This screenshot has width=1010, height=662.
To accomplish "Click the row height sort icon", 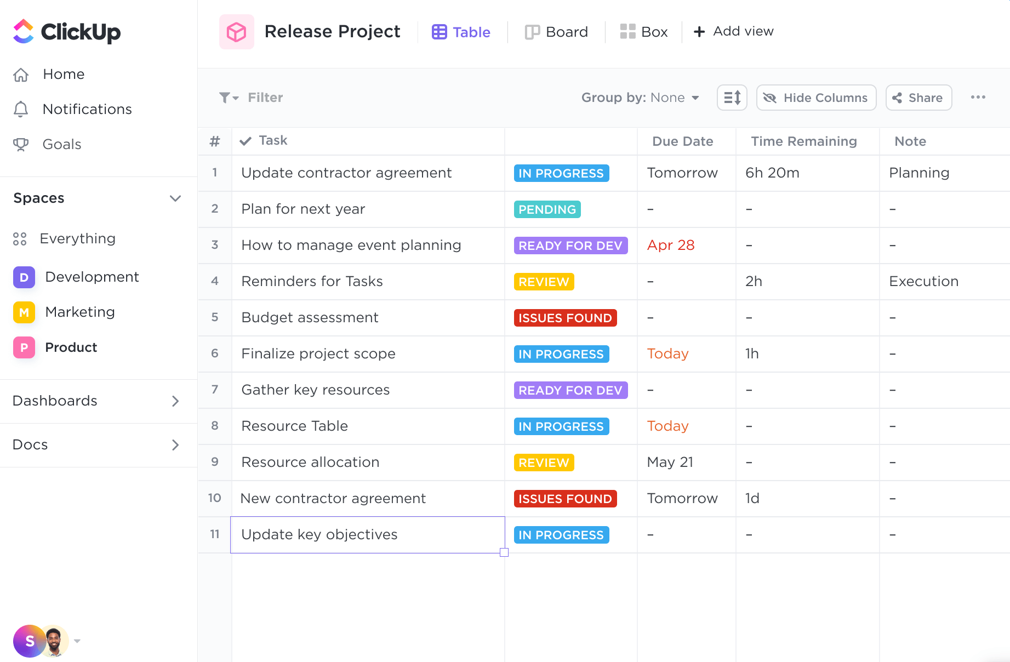I will [x=732, y=98].
